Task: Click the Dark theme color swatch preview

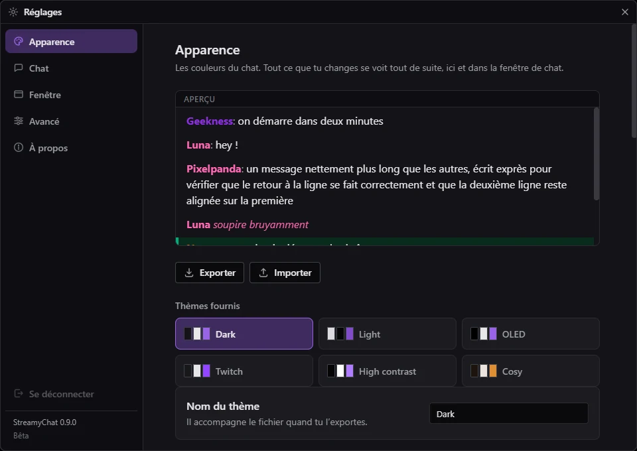Action: [x=197, y=334]
